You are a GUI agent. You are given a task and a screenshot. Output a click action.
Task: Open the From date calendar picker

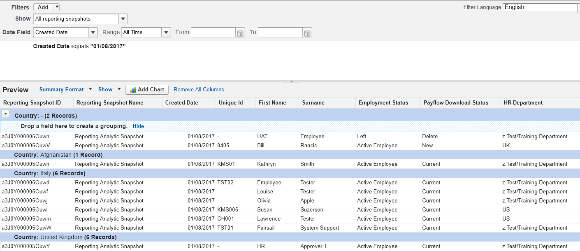pyautogui.click(x=240, y=33)
